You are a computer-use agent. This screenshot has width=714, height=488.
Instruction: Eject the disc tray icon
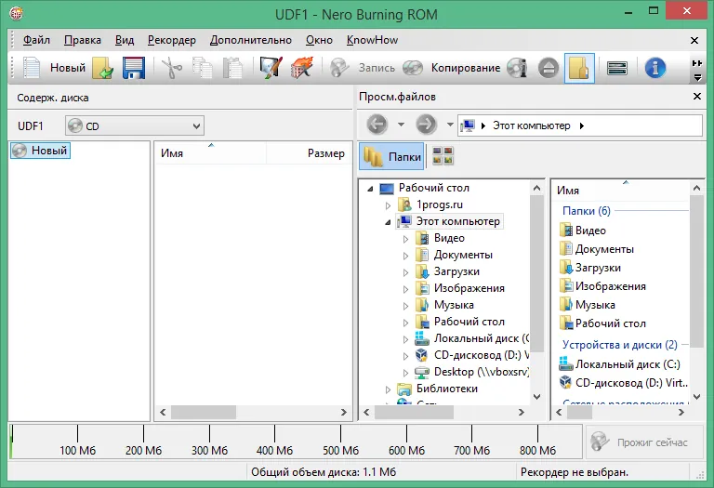549,68
